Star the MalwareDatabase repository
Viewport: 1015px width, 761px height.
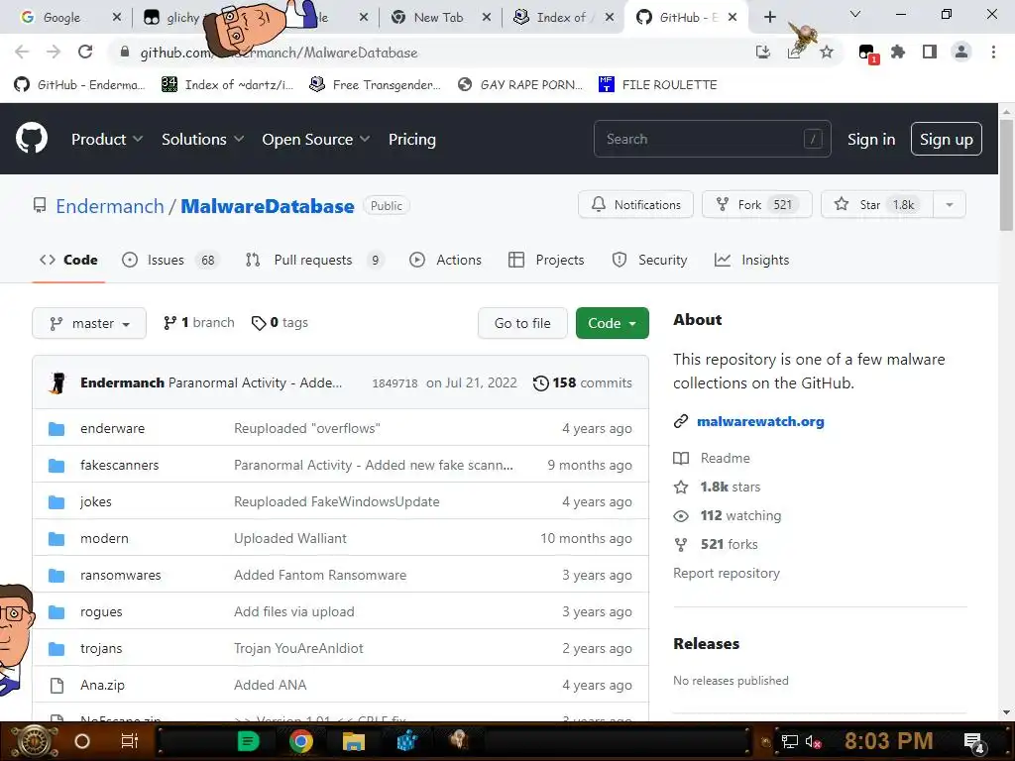pos(877,205)
